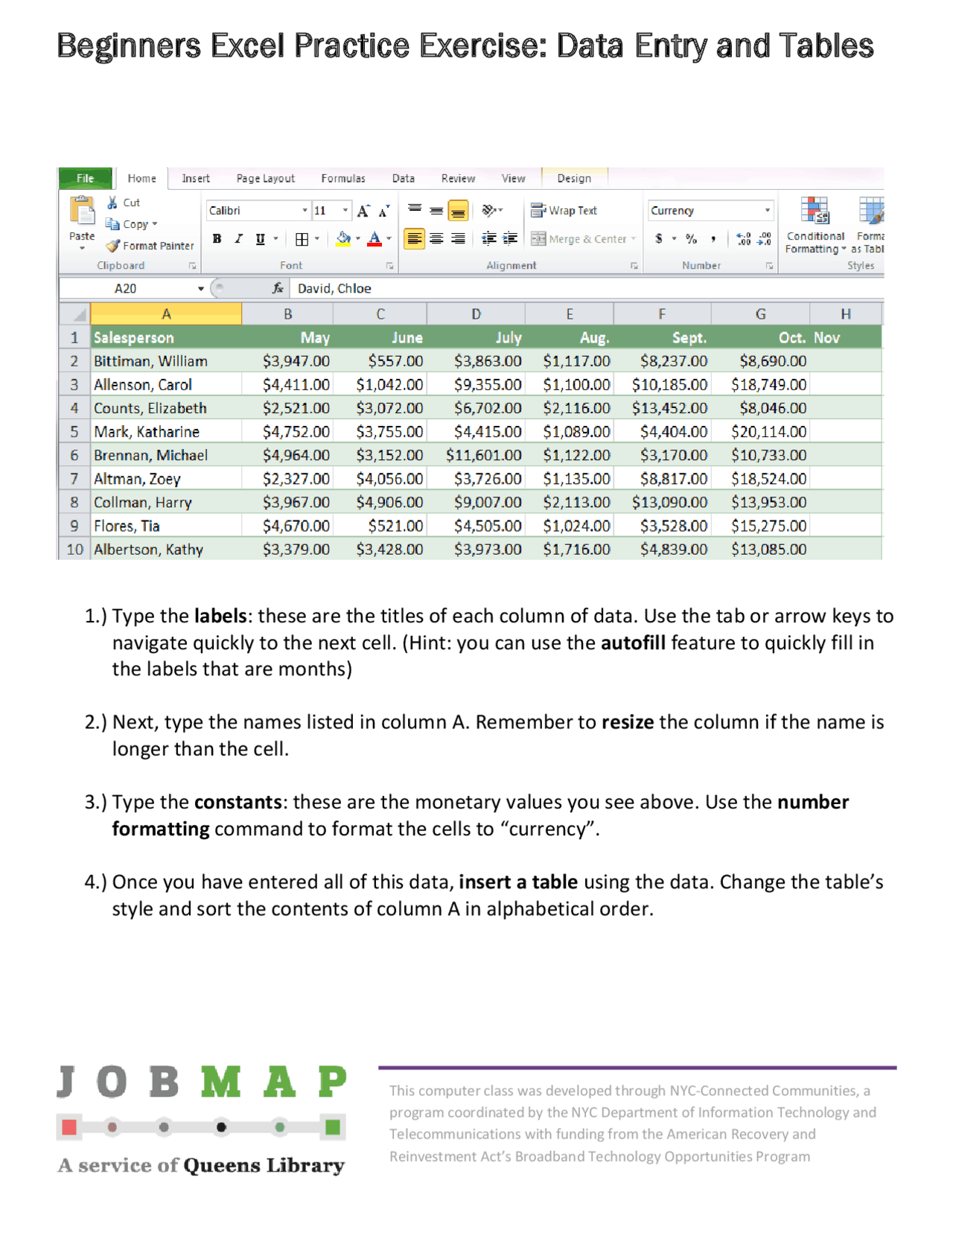Toggle Wrap Text option
Image resolution: width=953 pixels, height=1233 pixels.
click(x=564, y=211)
